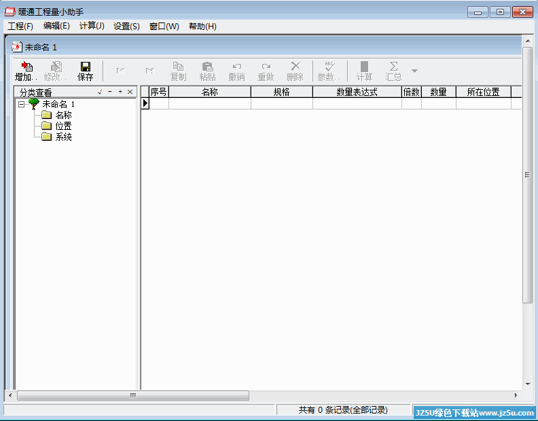This screenshot has width=538, height=421.
Task: Go to first record navigation arrow
Action: point(120,71)
